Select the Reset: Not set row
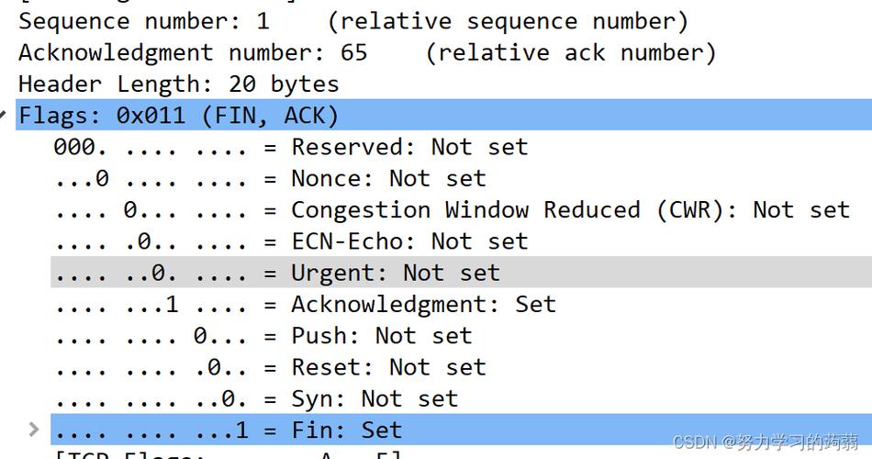The image size is (872, 459). click(270, 368)
